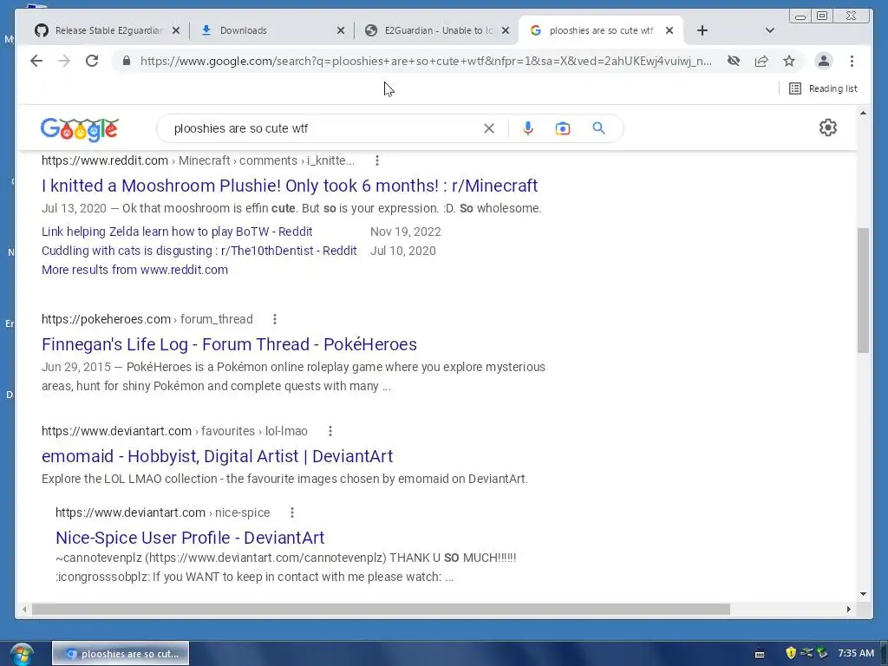Viewport: 888px width, 666px height.
Task: Click the crossed-out eye icon in address bar
Action: [734, 62]
